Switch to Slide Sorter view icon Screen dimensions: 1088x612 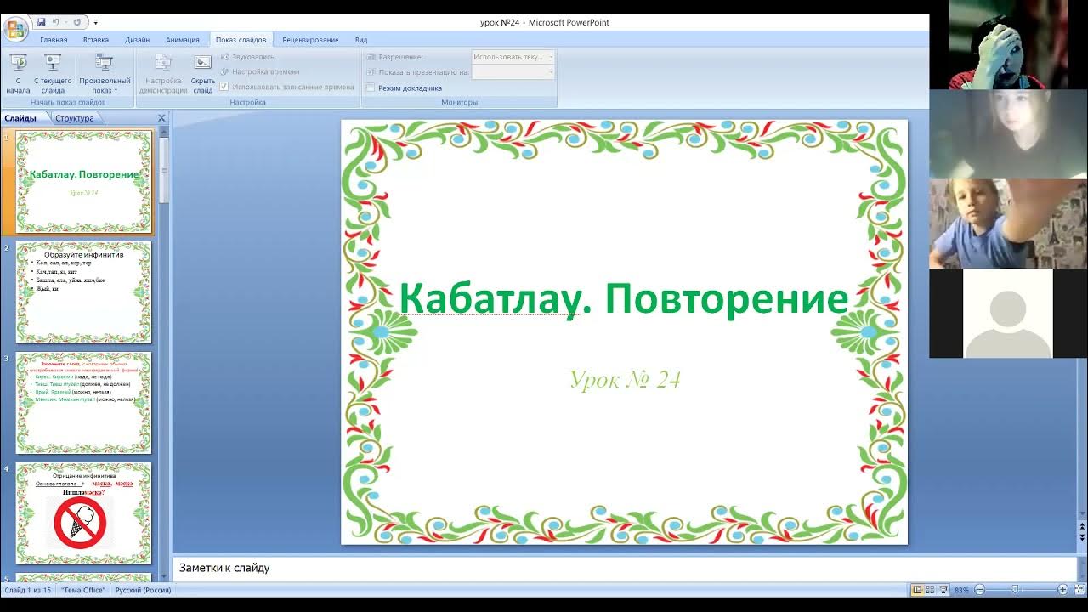click(930, 589)
